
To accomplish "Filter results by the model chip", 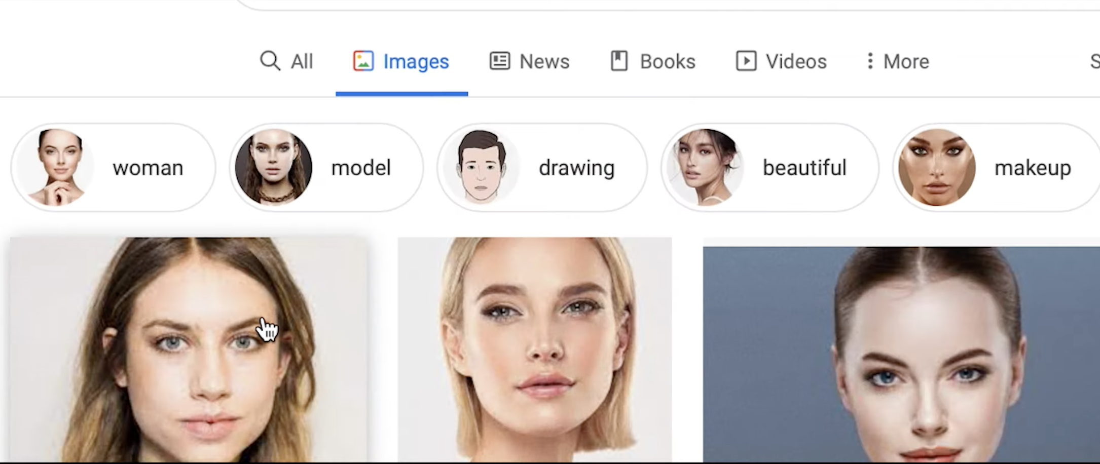I will click(326, 168).
